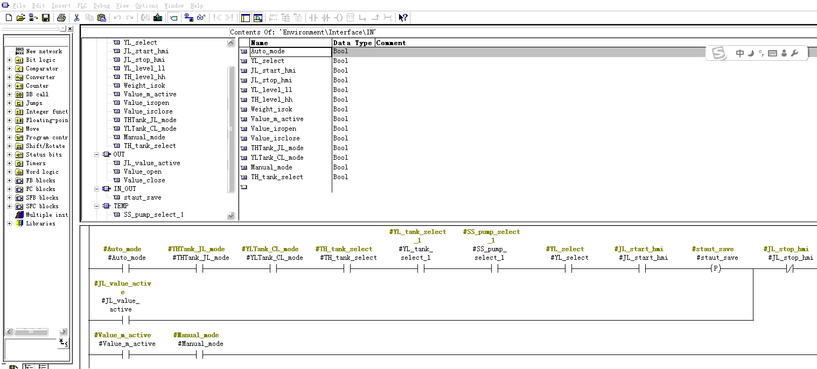Toggle Sogou moon full/half-width mode
This screenshot has width=817, height=369.
[x=751, y=53]
